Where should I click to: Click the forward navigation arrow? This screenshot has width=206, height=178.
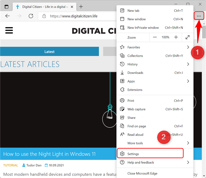pos(19,16)
